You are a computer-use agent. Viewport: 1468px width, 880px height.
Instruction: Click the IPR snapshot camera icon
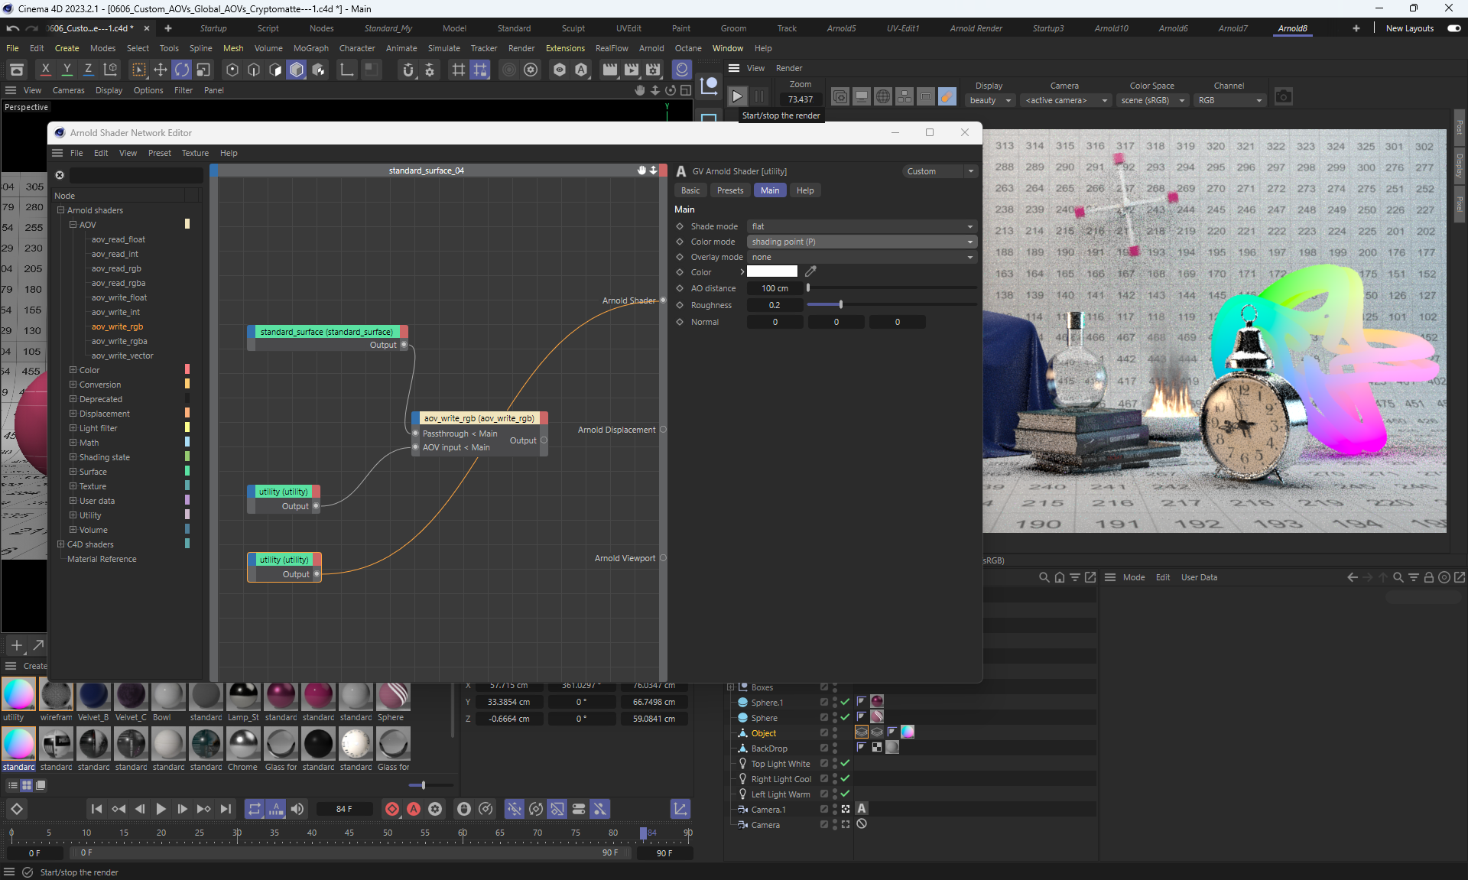tap(1284, 97)
